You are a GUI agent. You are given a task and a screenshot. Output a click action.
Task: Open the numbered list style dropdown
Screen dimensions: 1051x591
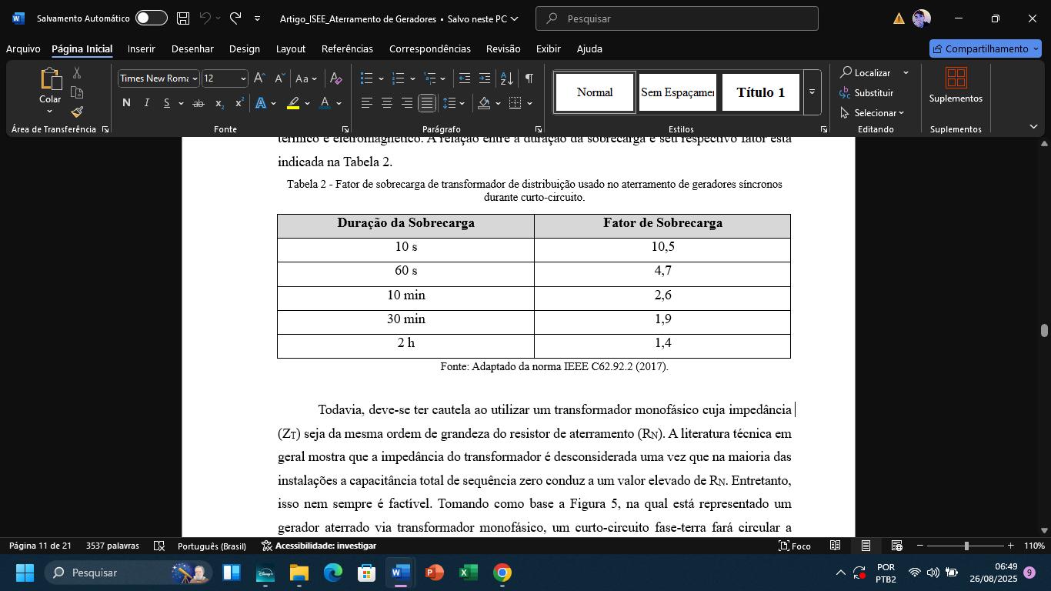(x=412, y=78)
